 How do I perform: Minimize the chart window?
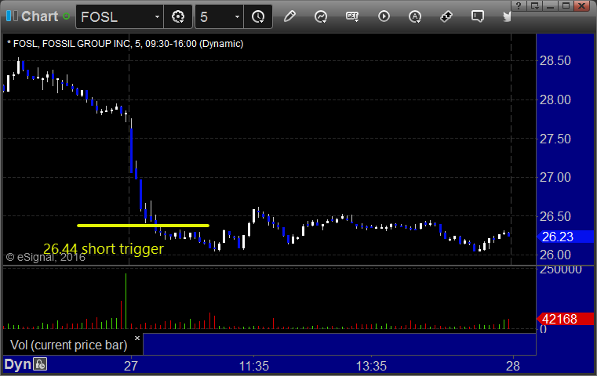tap(550, 5)
